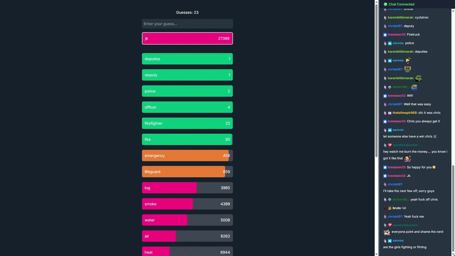
Task: Click the crown badge next to xavvos's police message
Action: click(x=390, y=43)
